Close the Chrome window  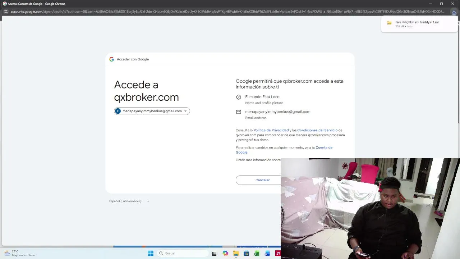tap(452, 4)
